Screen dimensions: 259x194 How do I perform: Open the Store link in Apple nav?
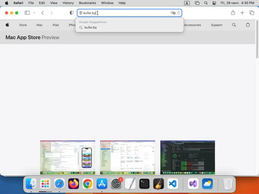tap(23, 25)
